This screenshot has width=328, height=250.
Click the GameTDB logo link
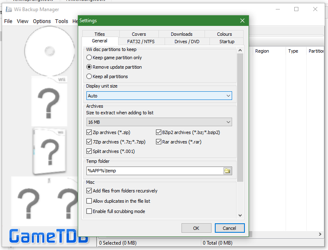click(48, 236)
